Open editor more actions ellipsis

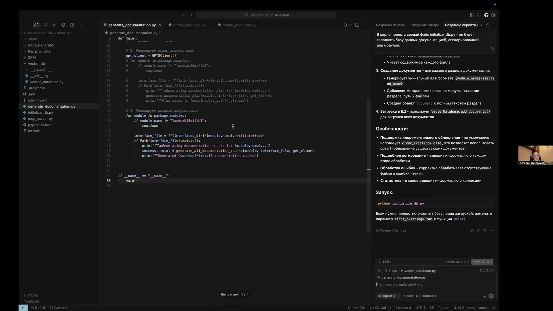tap(364, 25)
